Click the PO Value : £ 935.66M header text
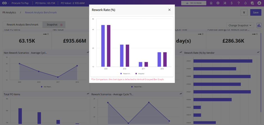This screenshot has width=264, height=125. pos(72,3)
